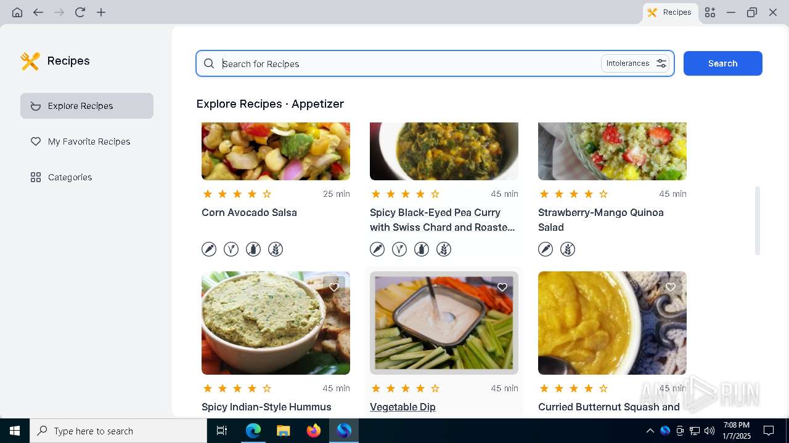Image resolution: width=789 pixels, height=443 pixels.
Task: Show hidden system tray icons
Action: pos(650,431)
